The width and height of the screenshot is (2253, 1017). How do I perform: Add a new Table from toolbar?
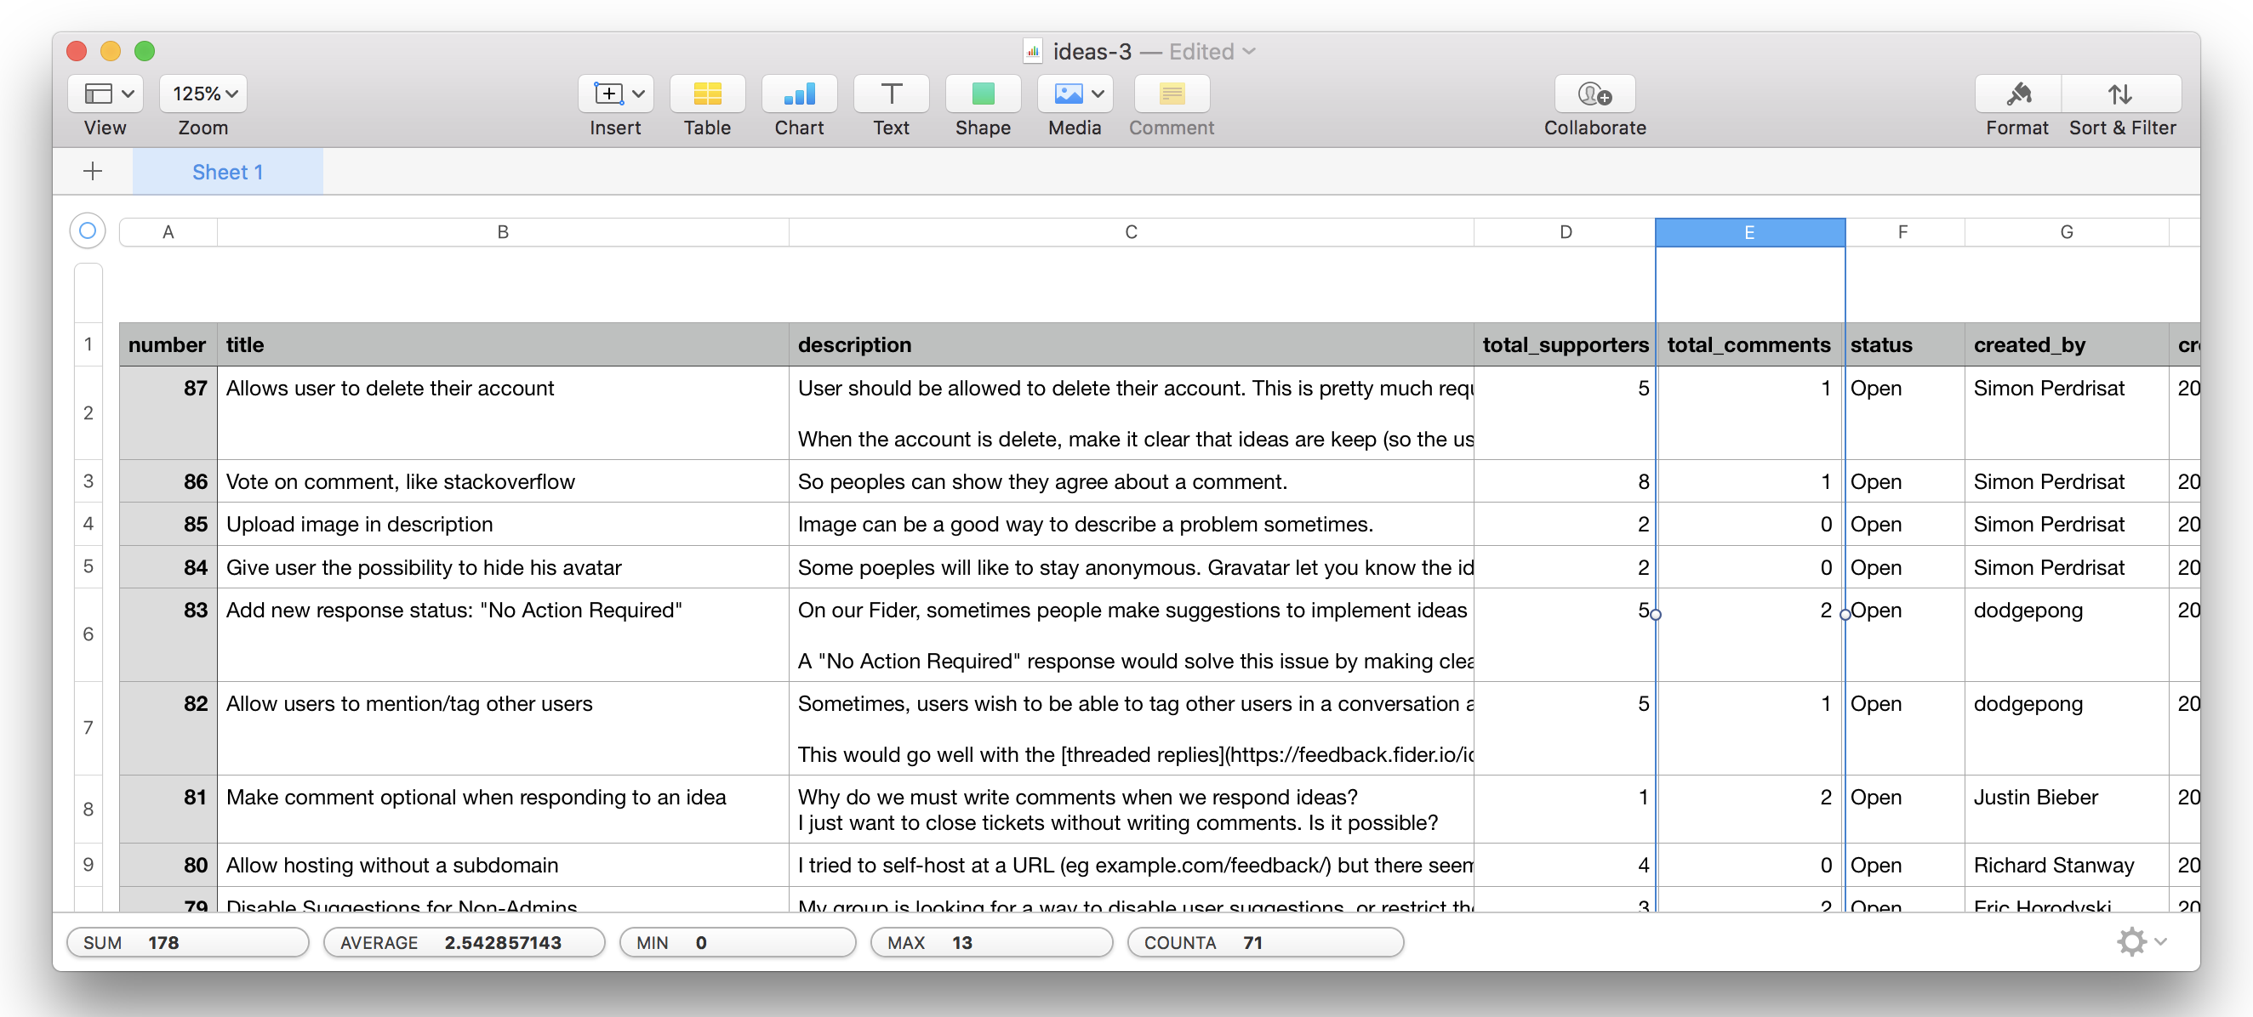click(x=707, y=94)
